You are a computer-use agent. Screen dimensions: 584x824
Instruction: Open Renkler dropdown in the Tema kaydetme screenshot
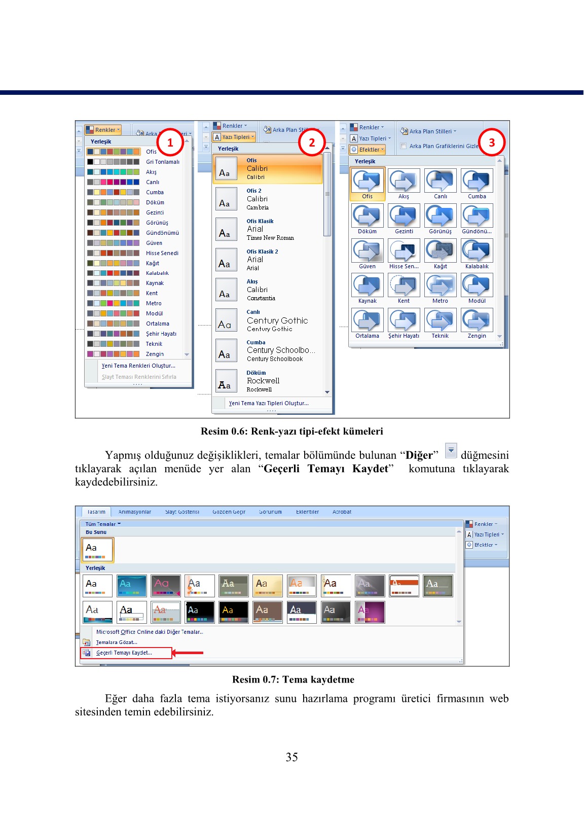point(482,524)
